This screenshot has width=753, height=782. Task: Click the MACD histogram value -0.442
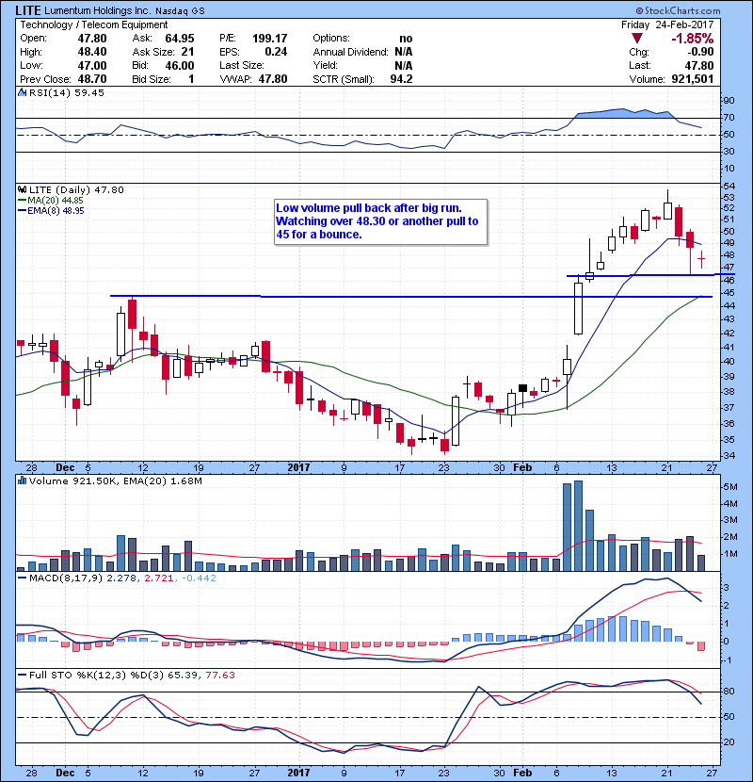199,578
